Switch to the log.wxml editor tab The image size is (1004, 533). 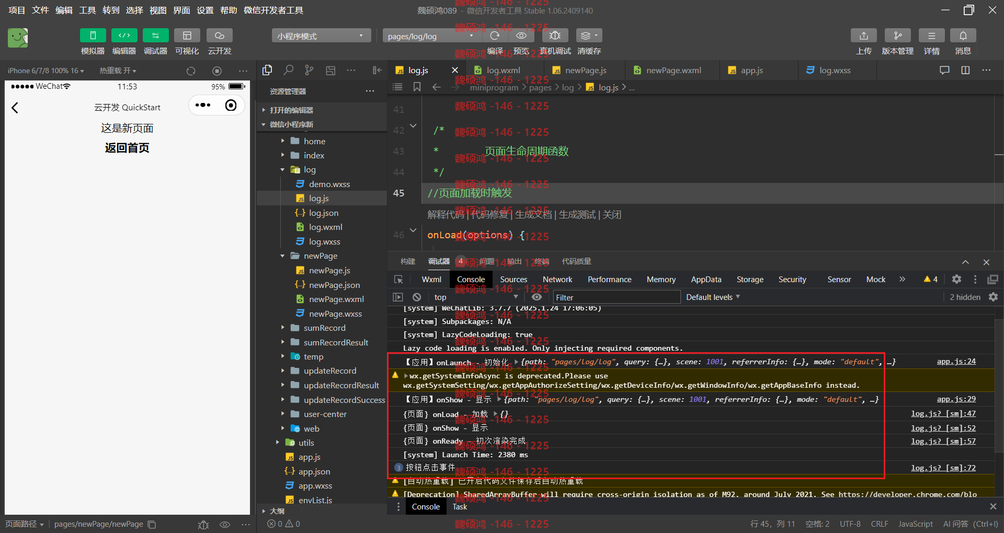(x=503, y=71)
